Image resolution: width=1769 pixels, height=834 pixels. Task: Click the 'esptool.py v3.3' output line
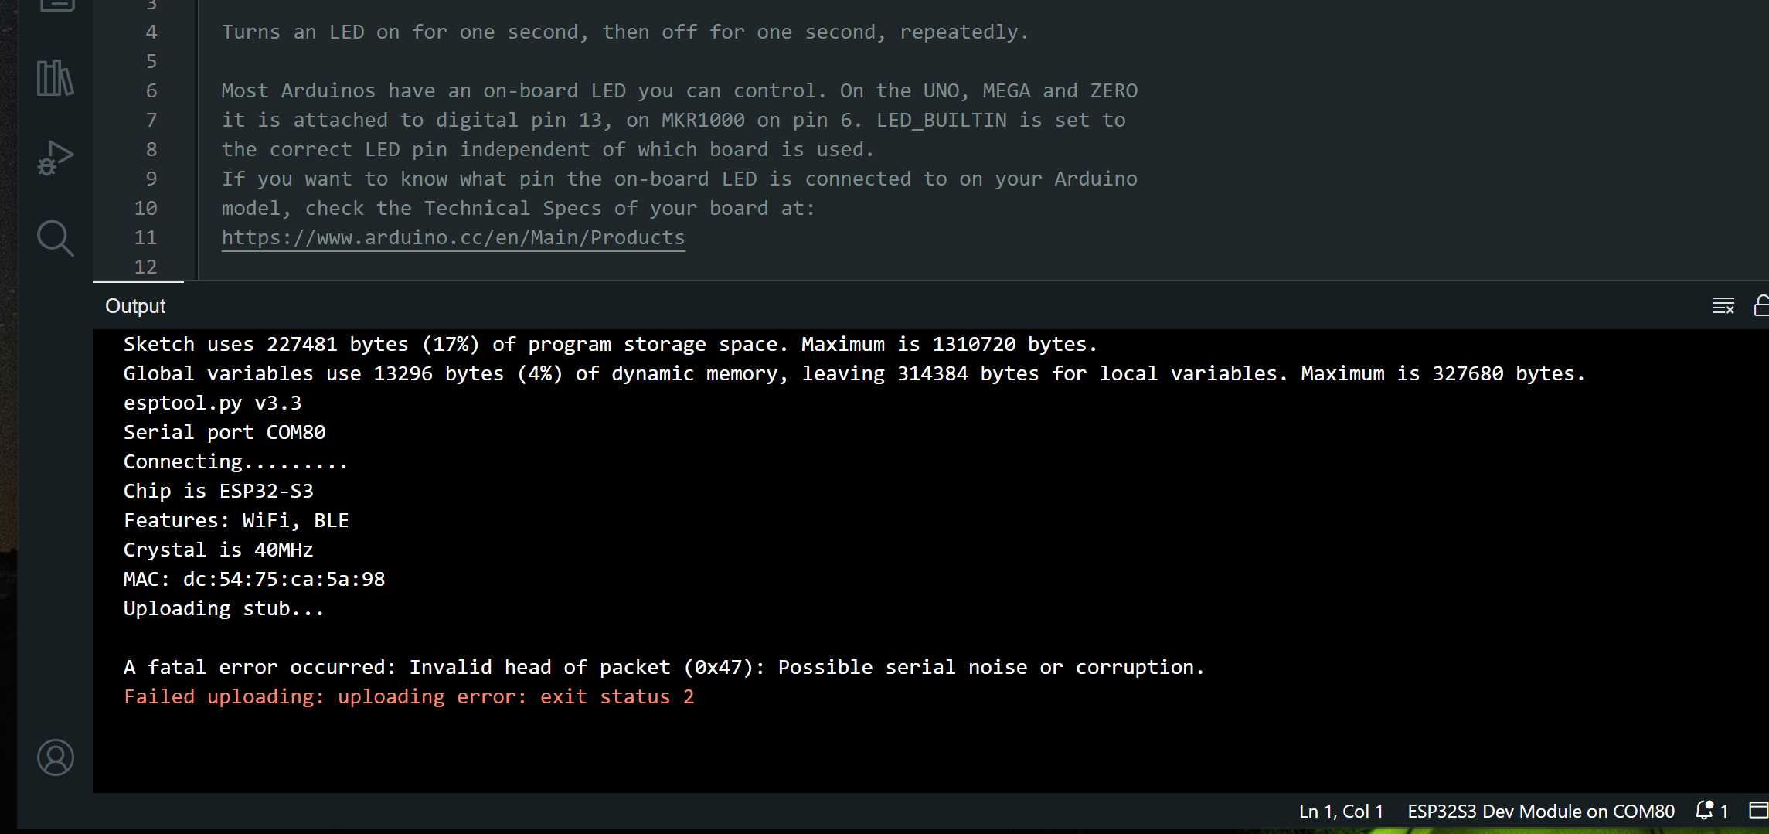213,403
